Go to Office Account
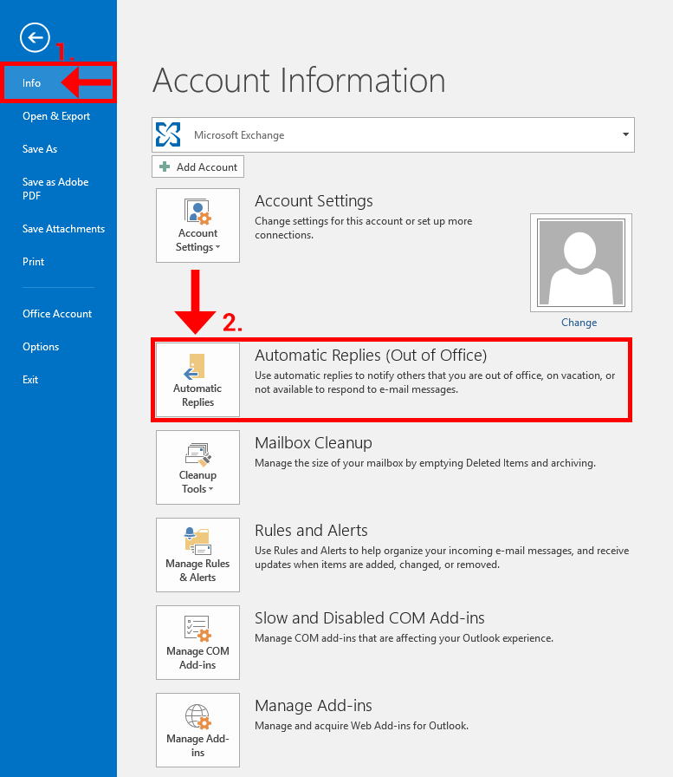 click(57, 314)
